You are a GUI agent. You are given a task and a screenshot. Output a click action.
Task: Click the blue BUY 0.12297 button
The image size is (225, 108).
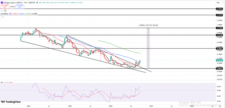coord(19,6)
